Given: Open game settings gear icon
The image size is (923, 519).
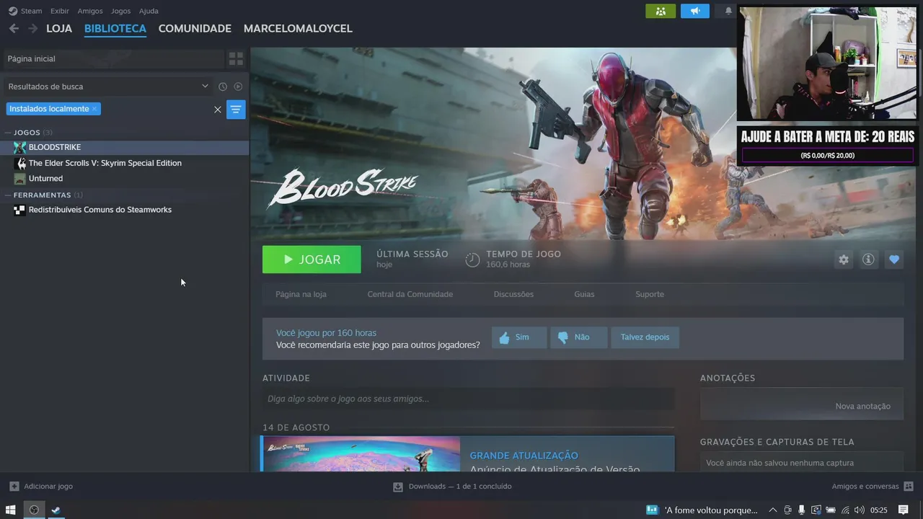Looking at the screenshot, I should point(844,259).
